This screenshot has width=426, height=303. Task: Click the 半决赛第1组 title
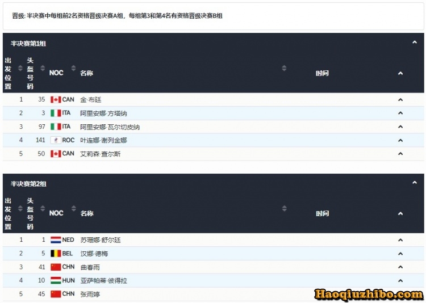(28, 44)
